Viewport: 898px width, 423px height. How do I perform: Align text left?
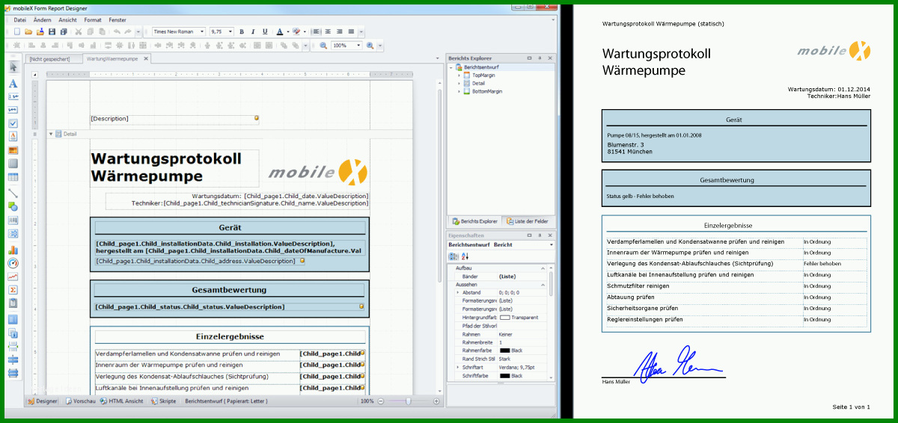pyautogui.click(x=317, y=31)
